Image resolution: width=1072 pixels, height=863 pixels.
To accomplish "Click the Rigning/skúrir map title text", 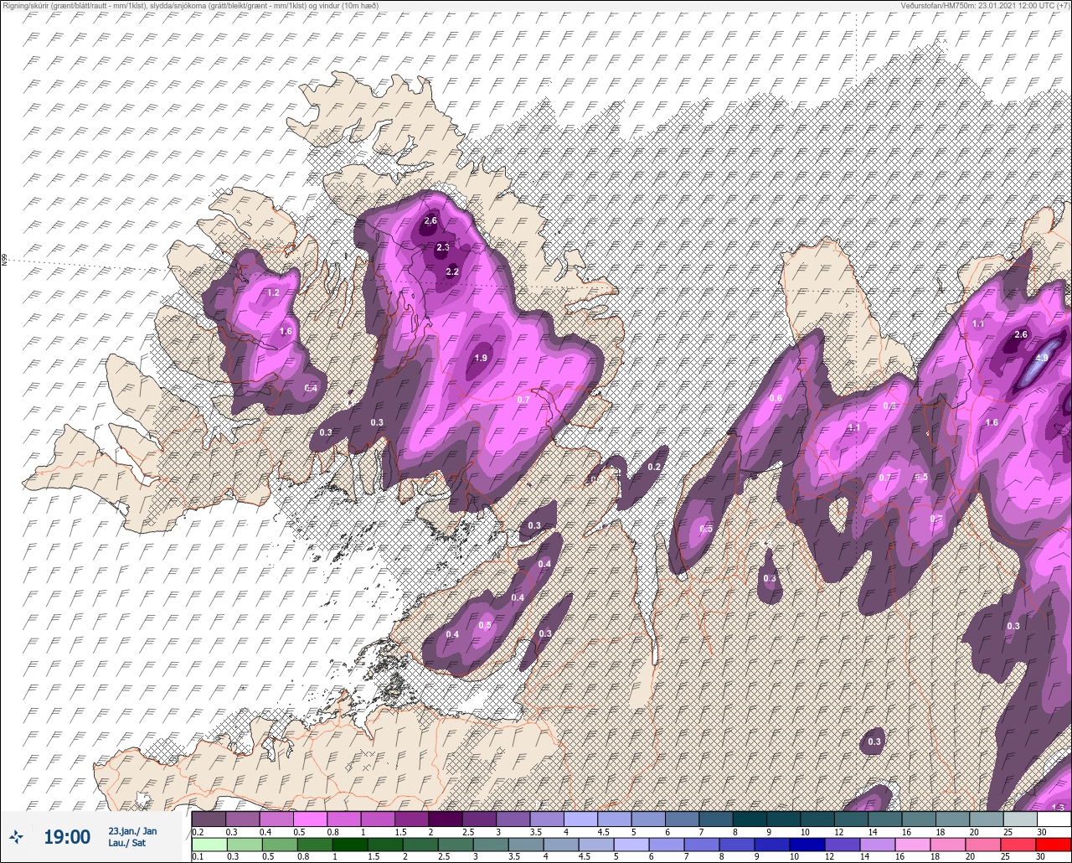I will point(190,5).
